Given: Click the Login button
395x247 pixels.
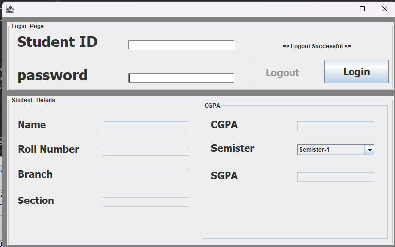Looking at the screenshot, I should coord(356,71).
